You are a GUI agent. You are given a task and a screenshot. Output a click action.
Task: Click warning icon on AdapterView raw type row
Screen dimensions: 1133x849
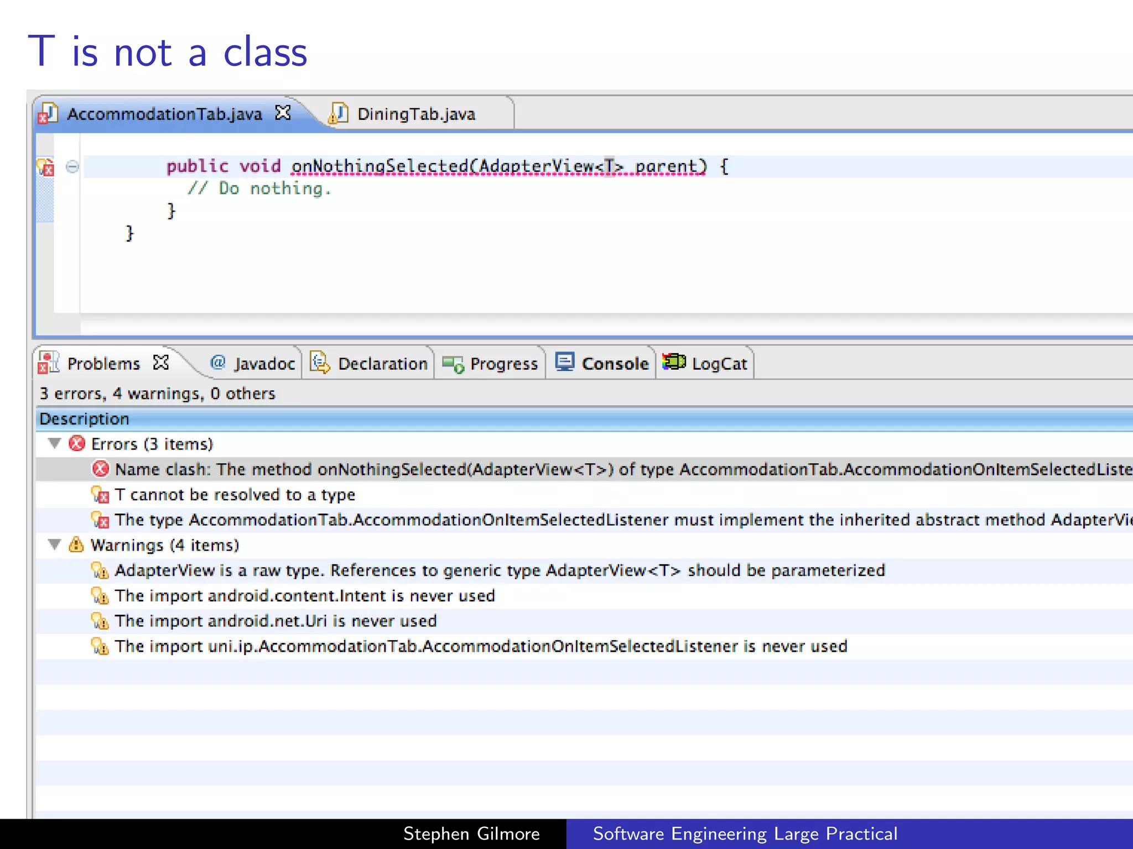click(100, 570)
